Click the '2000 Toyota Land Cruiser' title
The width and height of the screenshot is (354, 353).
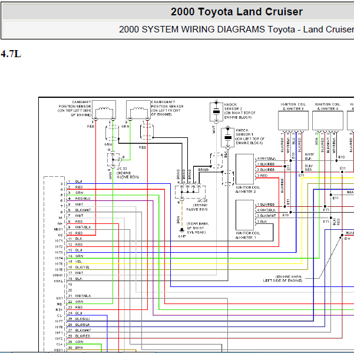pos(237,12)
